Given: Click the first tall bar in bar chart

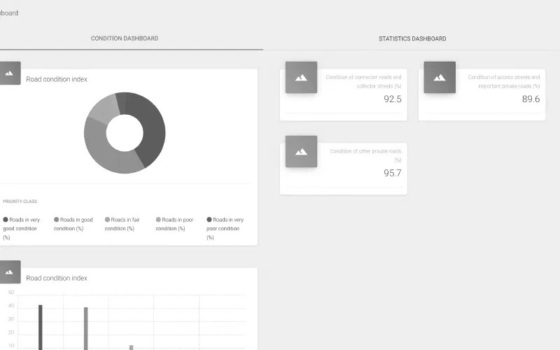Looking at the screenshot, I should click(41, 327).
